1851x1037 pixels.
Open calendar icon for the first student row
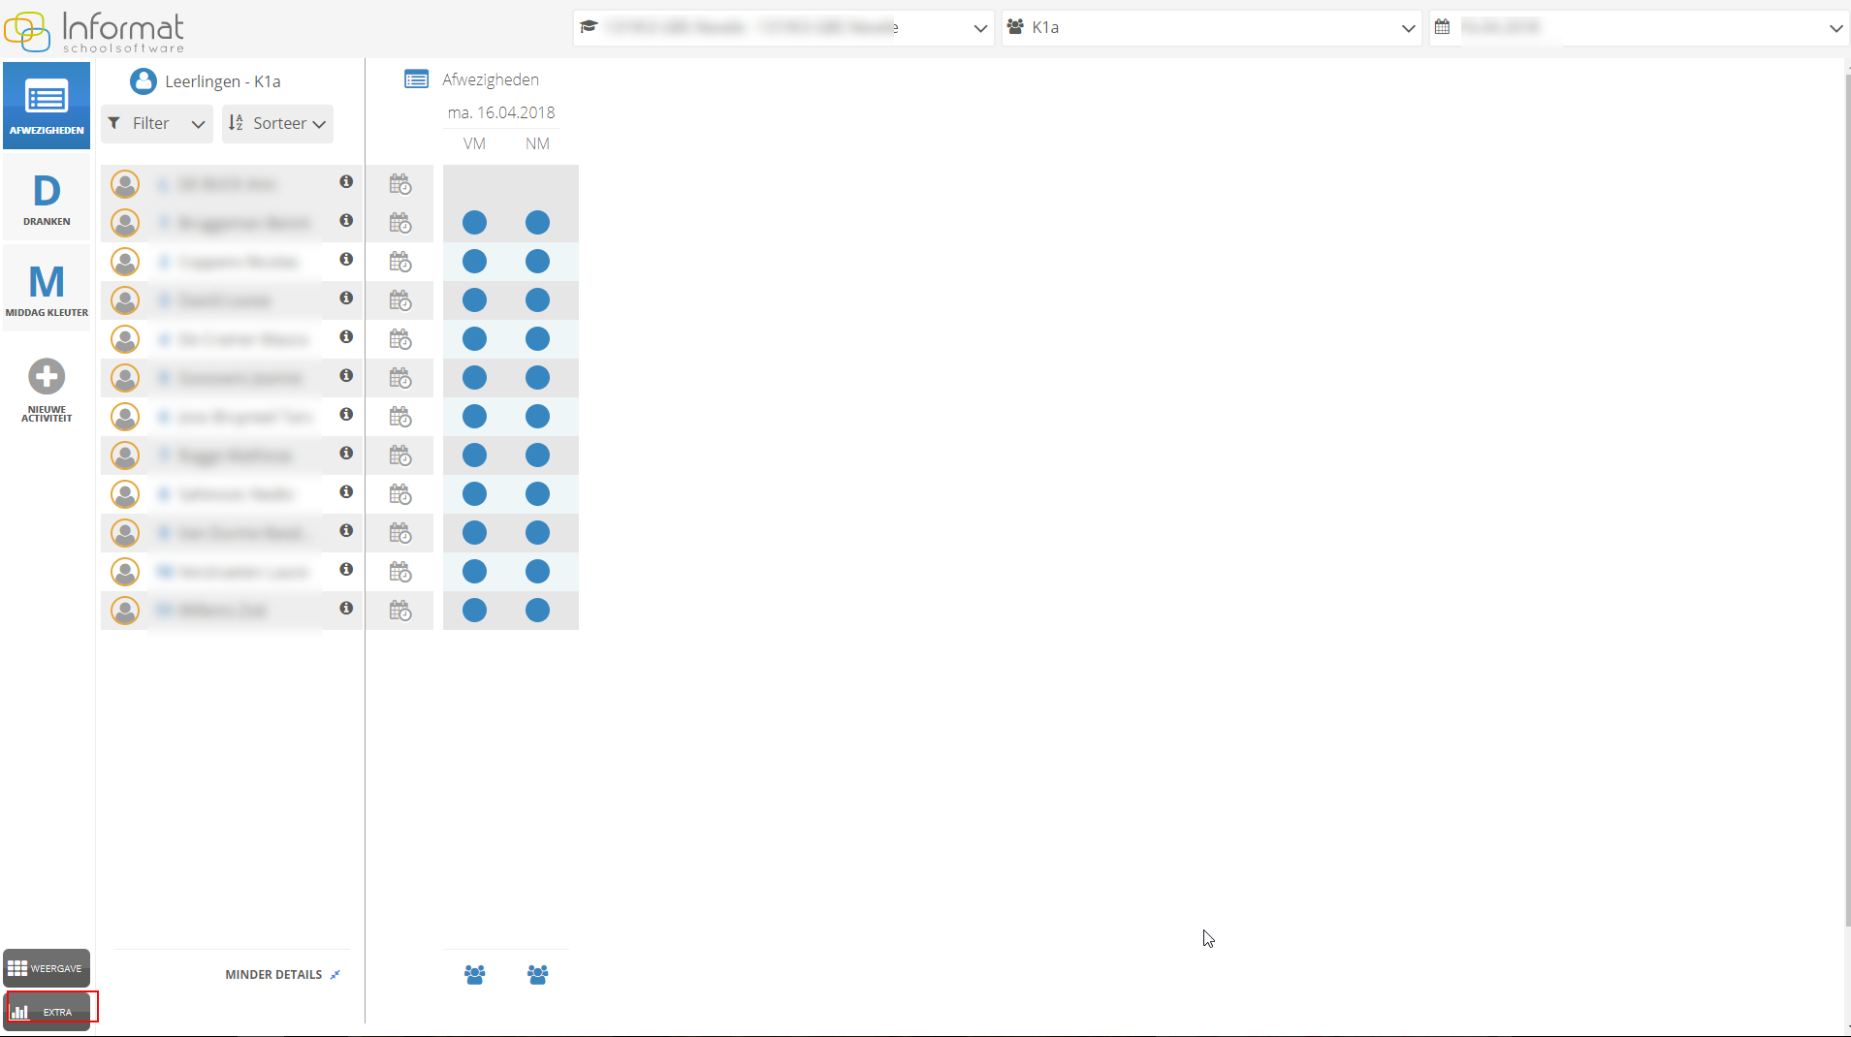pos(399,184)
